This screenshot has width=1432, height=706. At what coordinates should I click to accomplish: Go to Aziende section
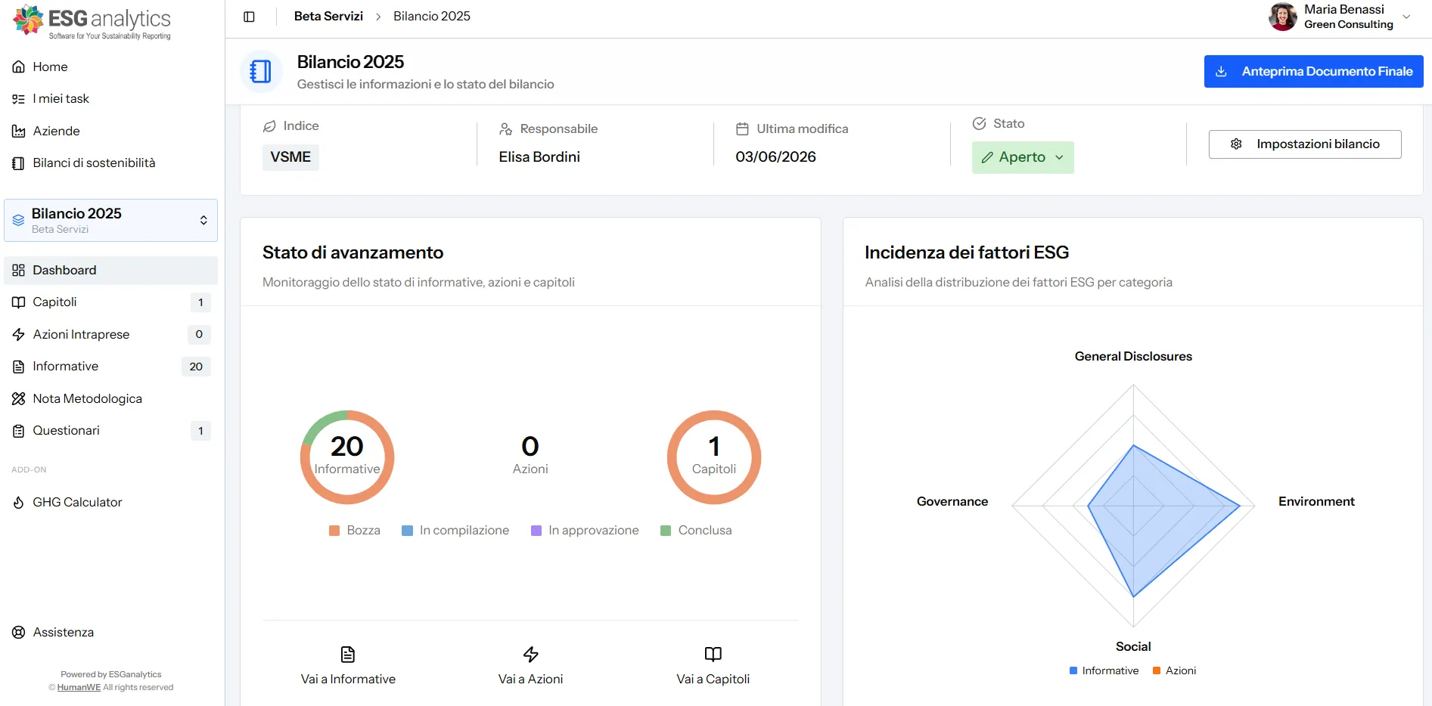click(110, 131)
